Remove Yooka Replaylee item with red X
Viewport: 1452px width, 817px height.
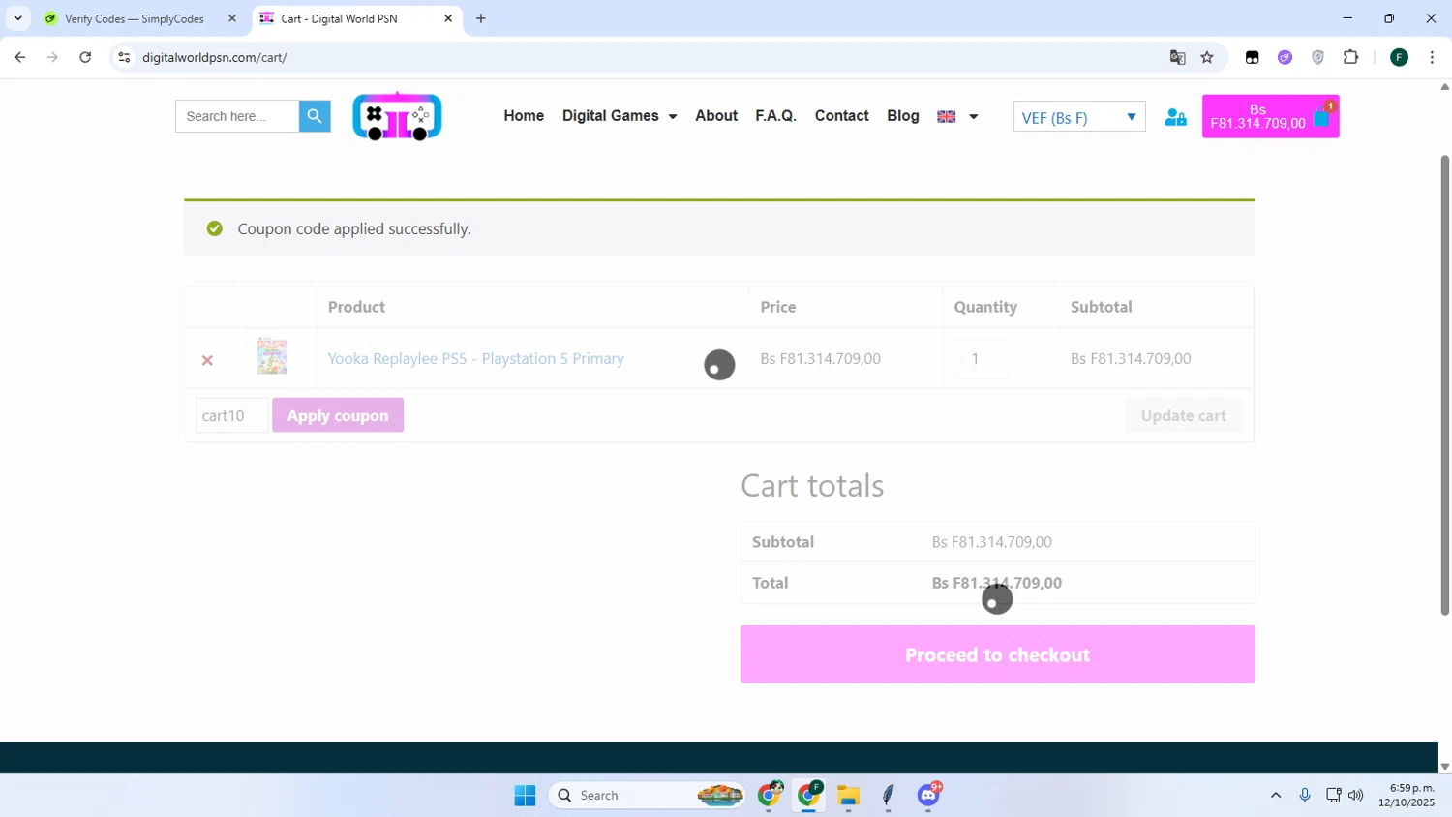207,360
